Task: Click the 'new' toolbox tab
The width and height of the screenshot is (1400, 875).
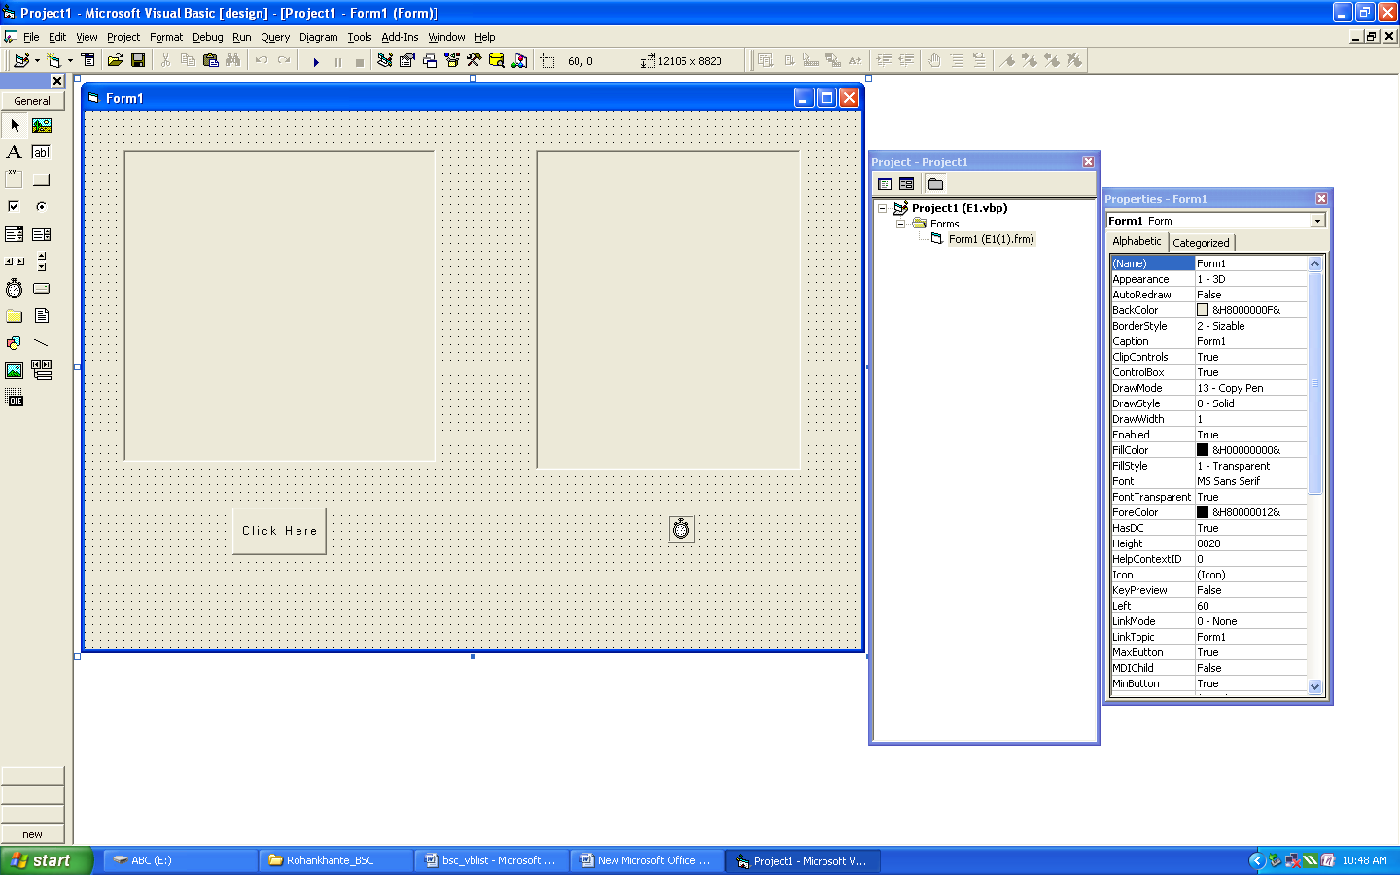Action: [32, 834]
